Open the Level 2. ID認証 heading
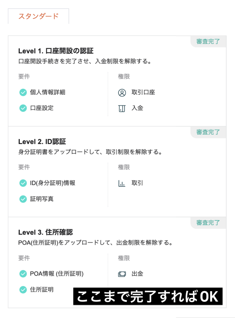The height and width of the screenshot is (318, 235). (42, 142)
